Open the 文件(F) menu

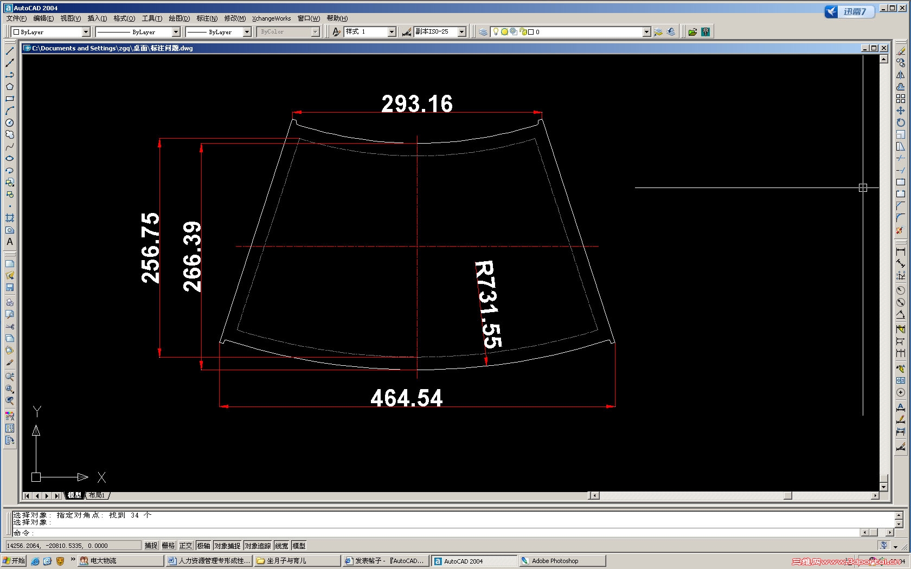point(16,18)
